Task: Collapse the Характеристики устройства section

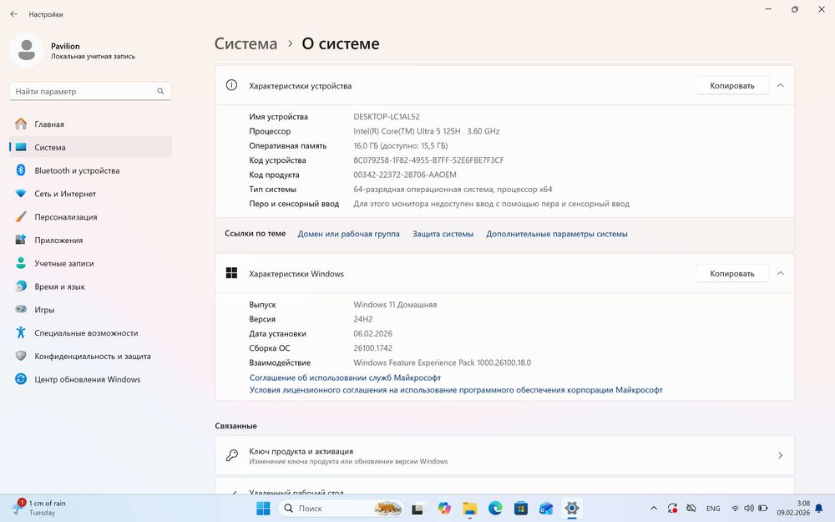Action: pyautogui.click(x=780, y=85)
